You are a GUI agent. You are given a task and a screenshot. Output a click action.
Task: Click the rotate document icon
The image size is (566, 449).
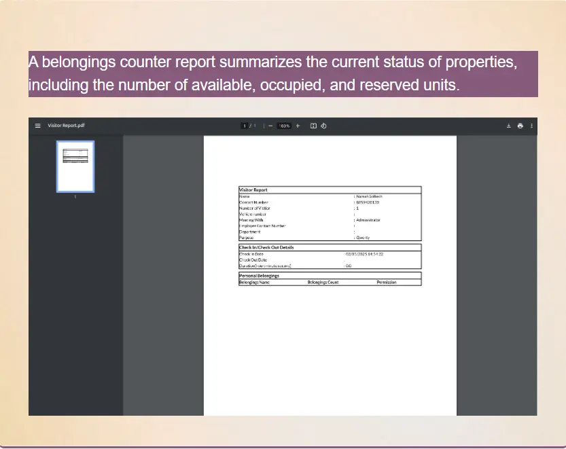(x=323, y=126)
